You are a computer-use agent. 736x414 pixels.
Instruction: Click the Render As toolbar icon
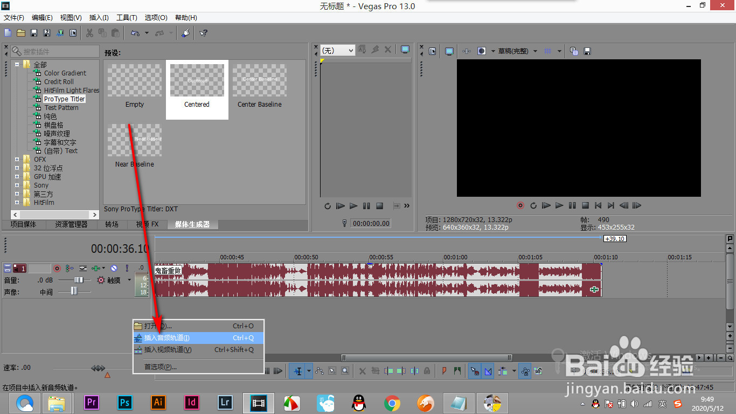coord(60,33)
